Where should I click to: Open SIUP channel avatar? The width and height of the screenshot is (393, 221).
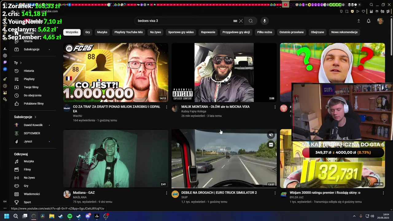tap(175, 194)
